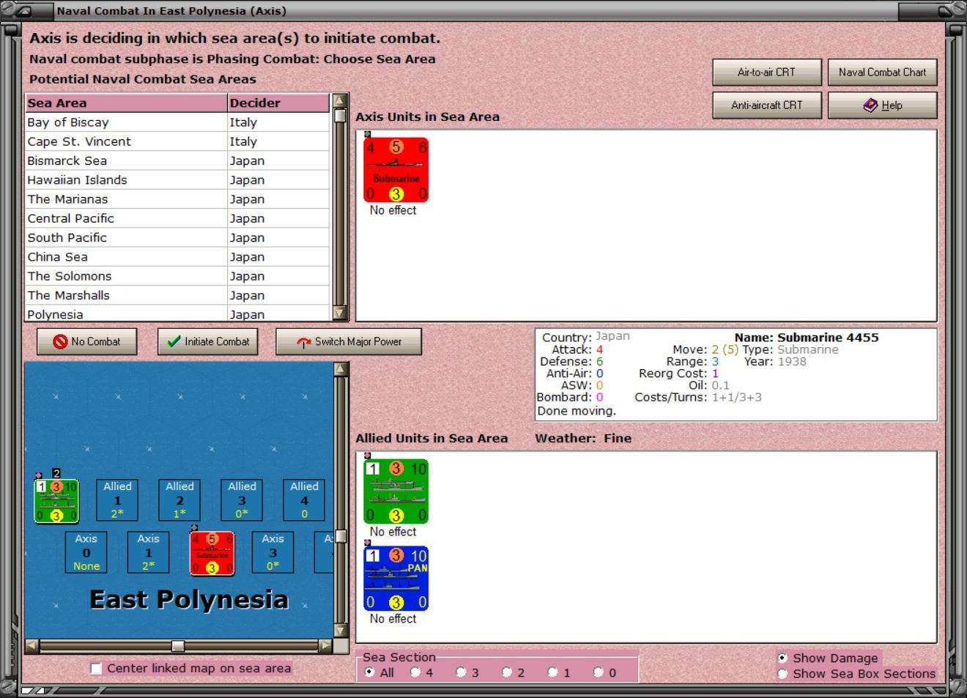The image size is (967, 698).
Task: Click the sea area list scroll-down arrow
Action: [x=340, y=313]
